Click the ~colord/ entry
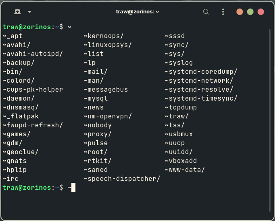 pos(19,81)
